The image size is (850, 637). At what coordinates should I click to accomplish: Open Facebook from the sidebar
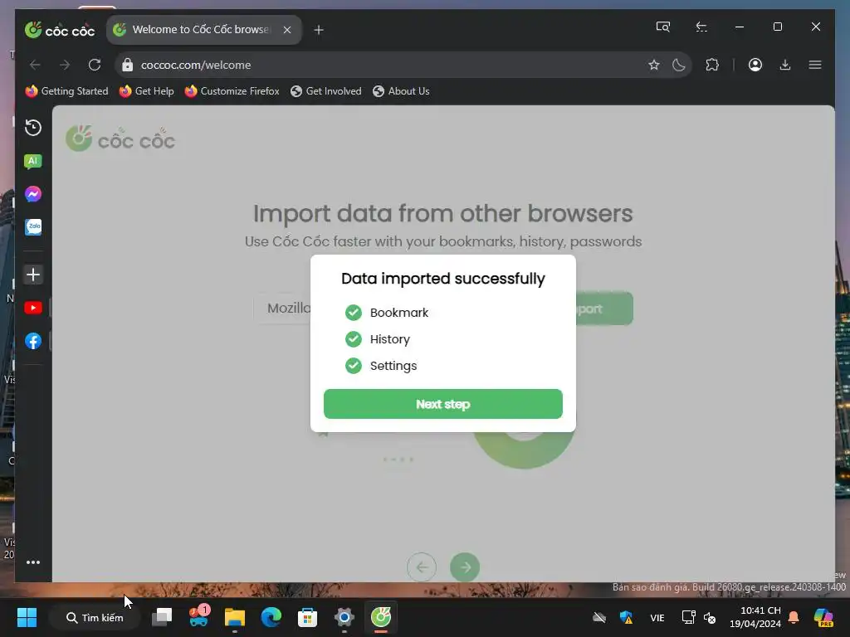point(33,341)
